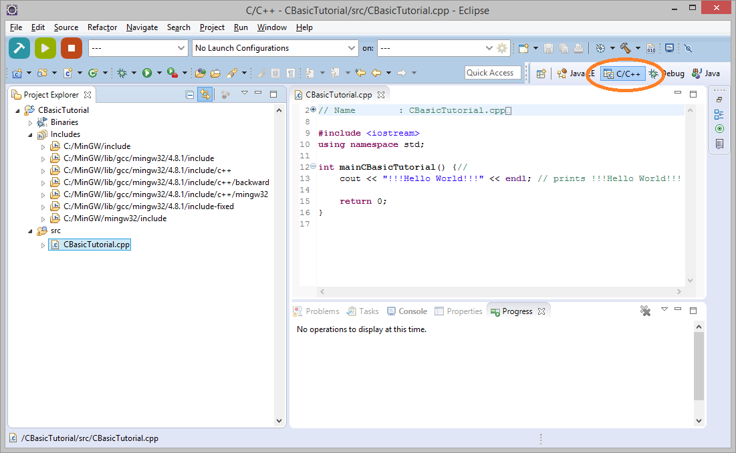
Task: Expand the Debug toolbar icon dropdown arrow
Action: 134,73
